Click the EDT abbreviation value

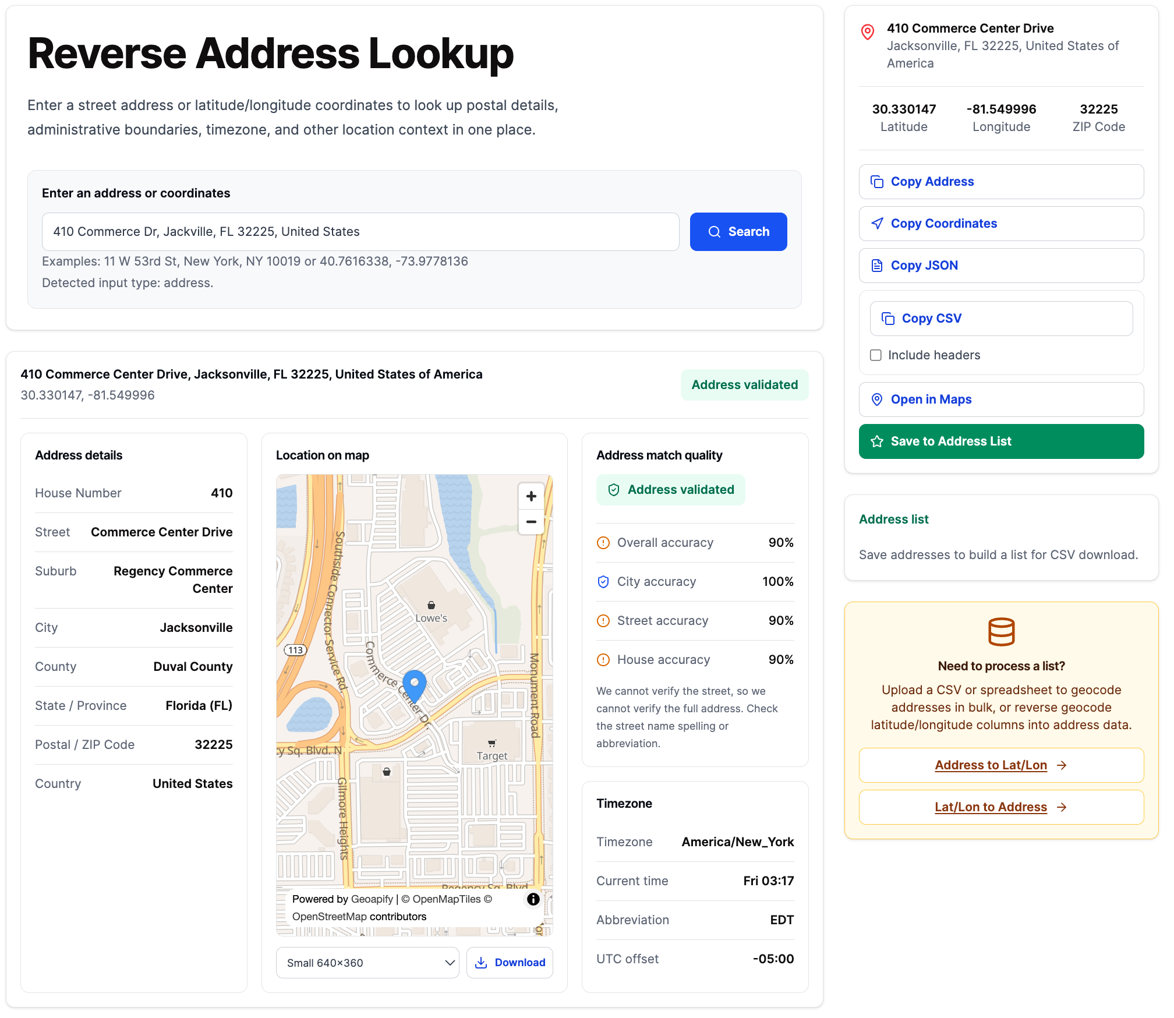pos(782,920)
